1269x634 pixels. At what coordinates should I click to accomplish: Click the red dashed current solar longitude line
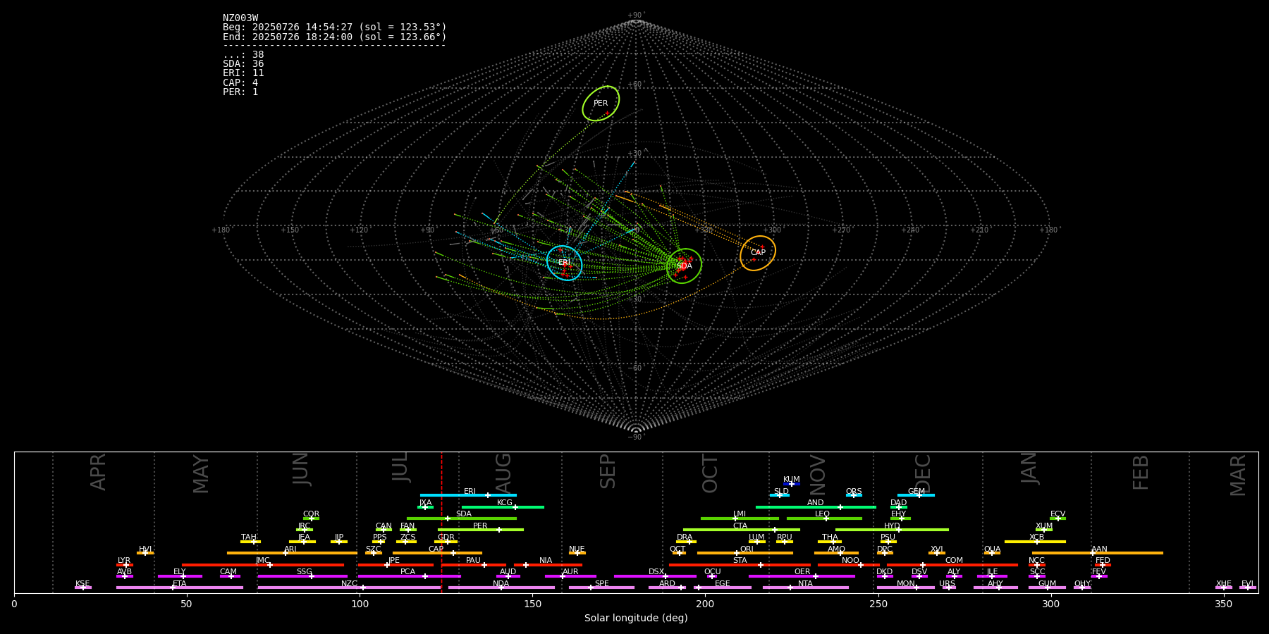(x=441, y=522)
